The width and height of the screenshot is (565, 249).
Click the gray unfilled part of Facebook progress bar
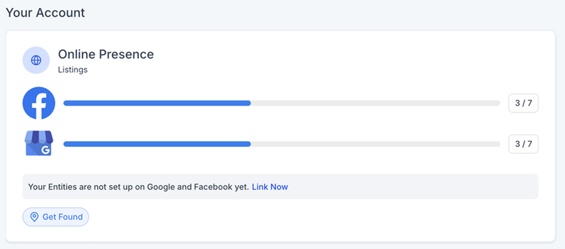click(376, 103)
